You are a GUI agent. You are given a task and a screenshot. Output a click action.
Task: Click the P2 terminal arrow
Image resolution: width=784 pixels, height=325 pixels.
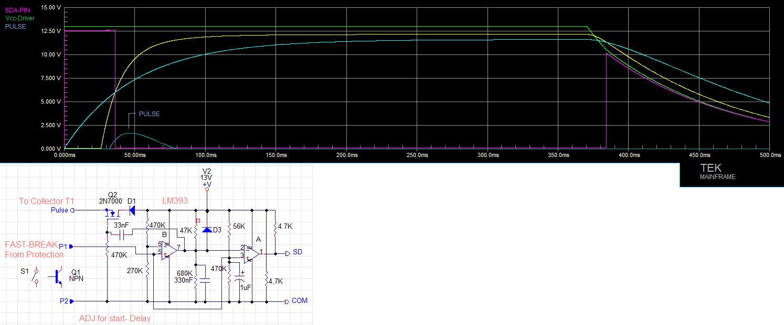pos(72,301)
